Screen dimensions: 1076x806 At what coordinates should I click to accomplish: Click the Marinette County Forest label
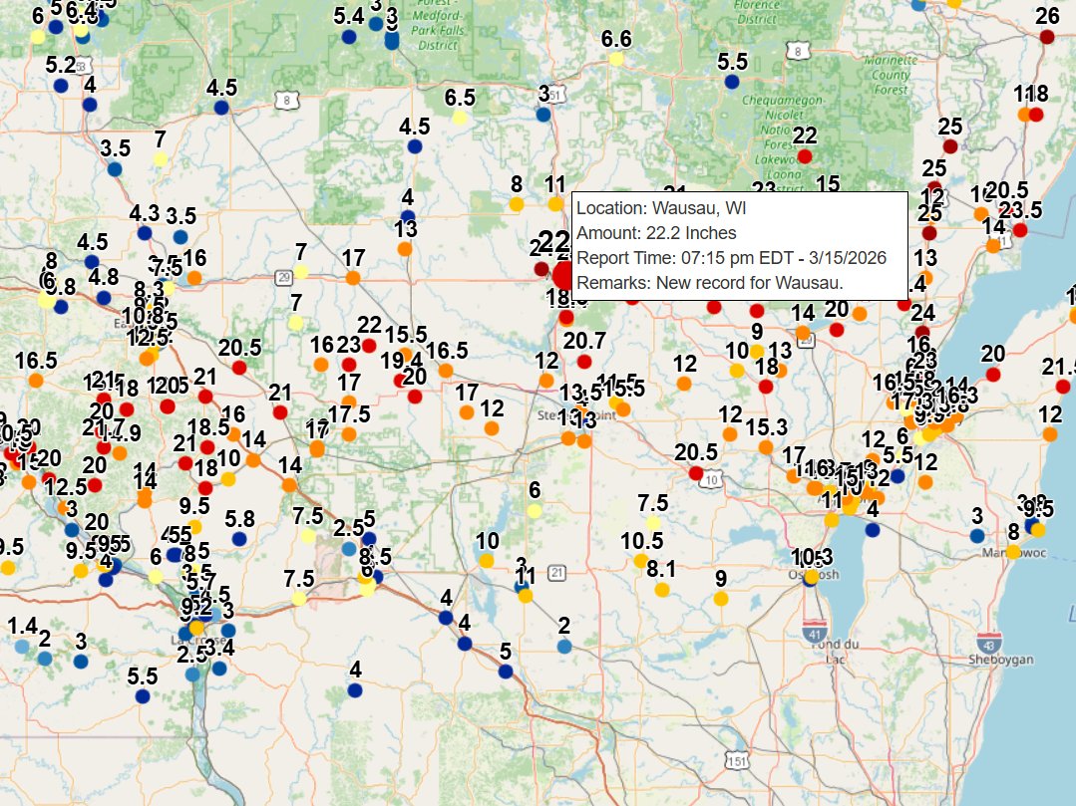point(891,75)
